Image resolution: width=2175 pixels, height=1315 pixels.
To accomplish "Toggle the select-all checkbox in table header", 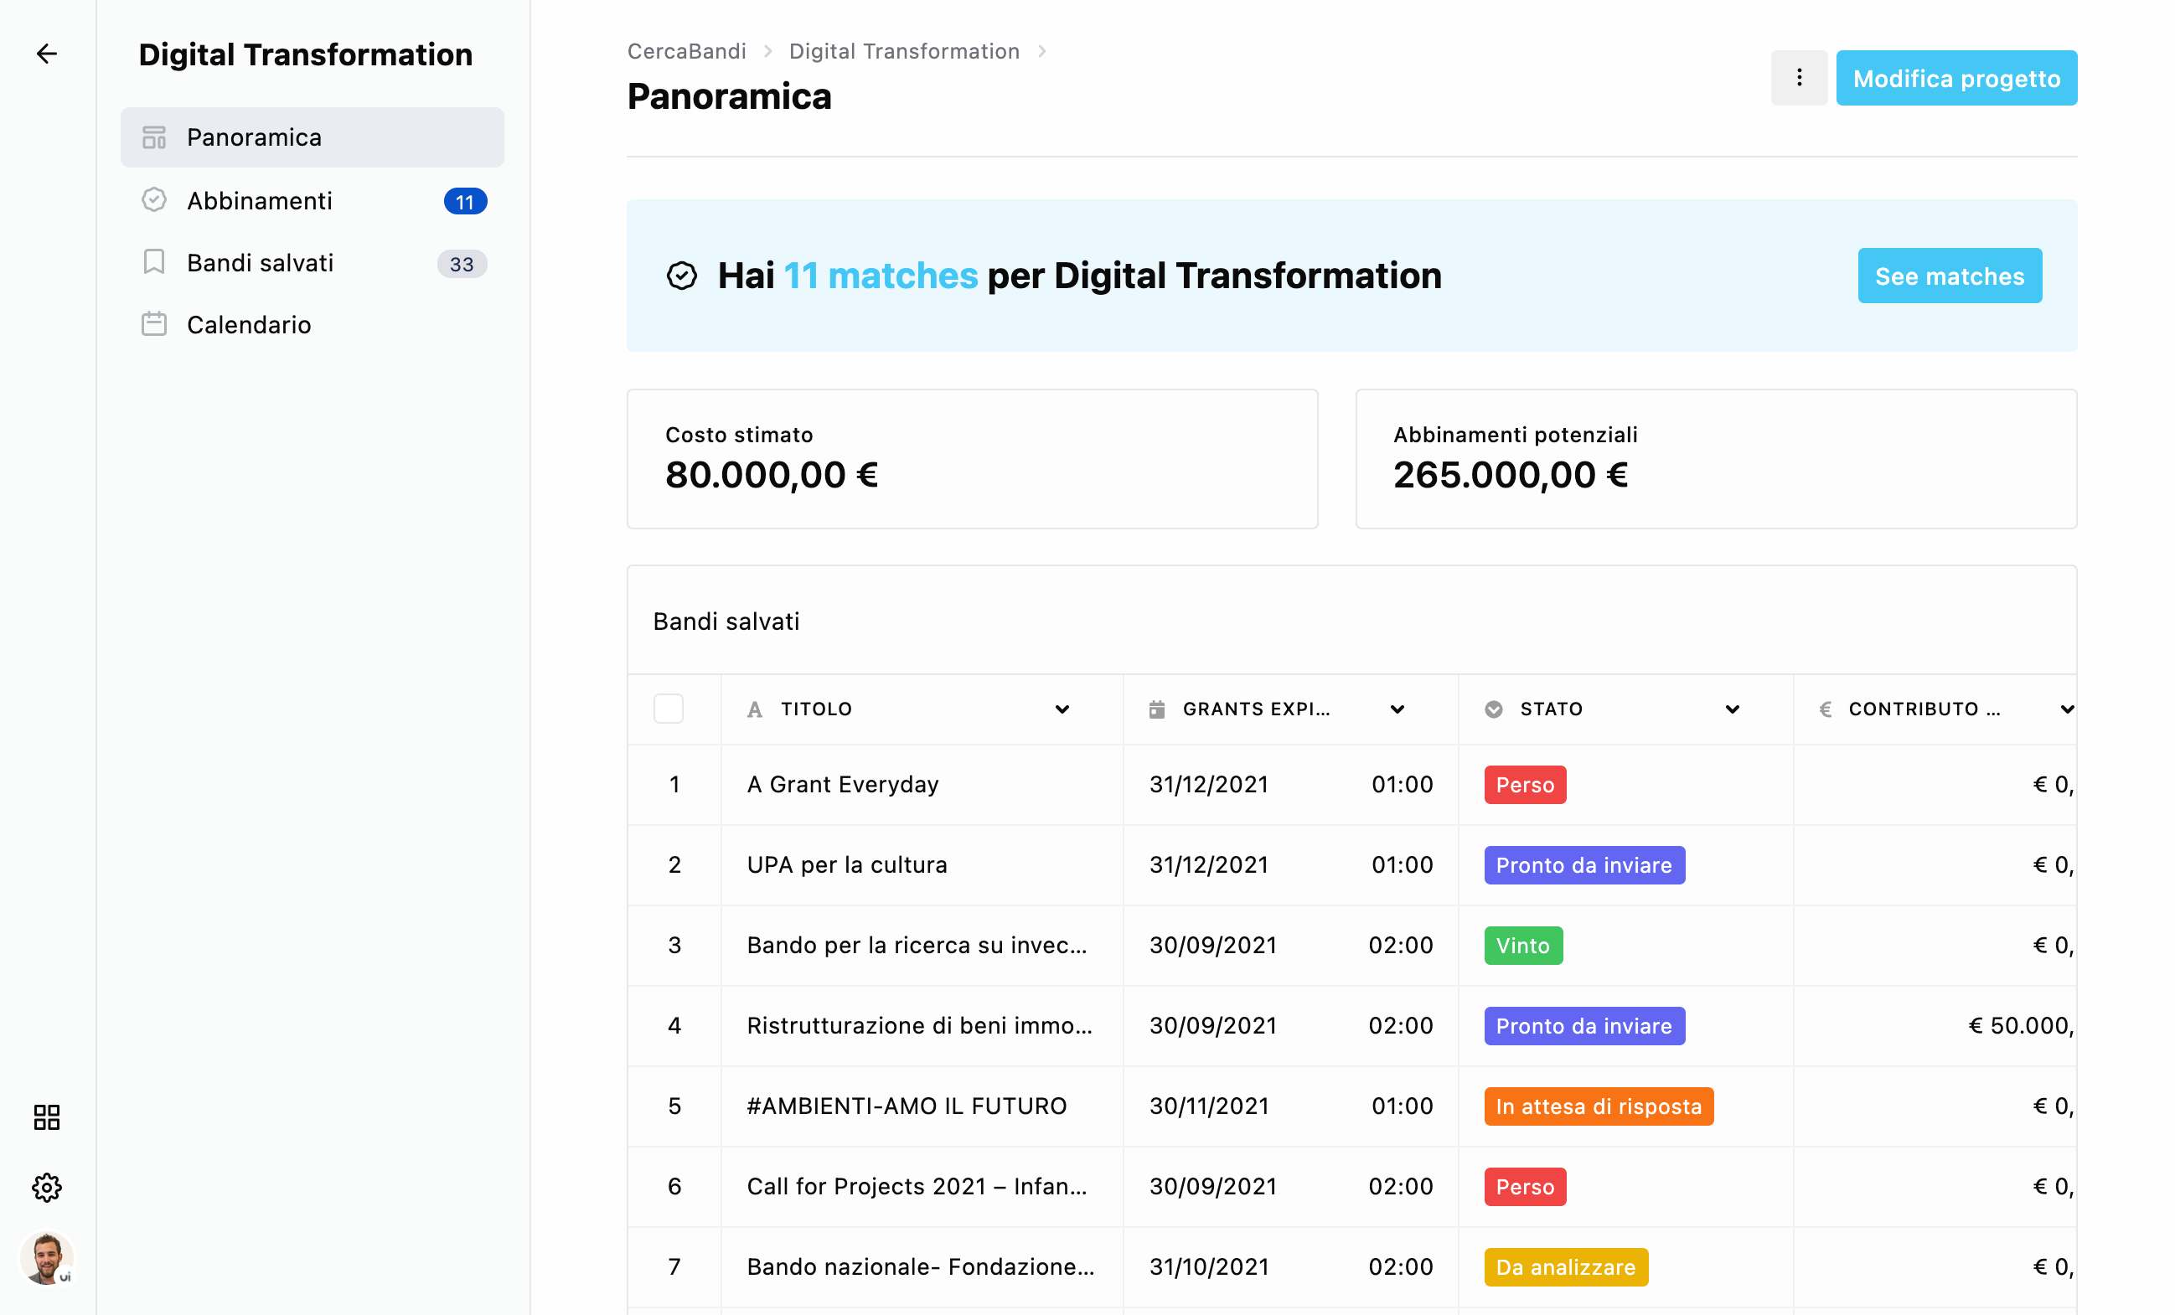I will point(669,709).
